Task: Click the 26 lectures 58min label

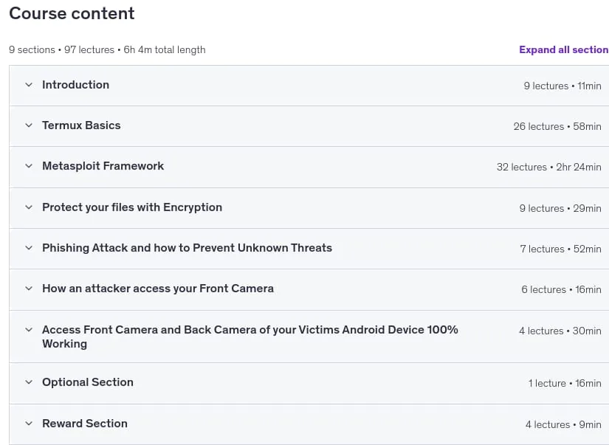Action: tap(557, 126)
